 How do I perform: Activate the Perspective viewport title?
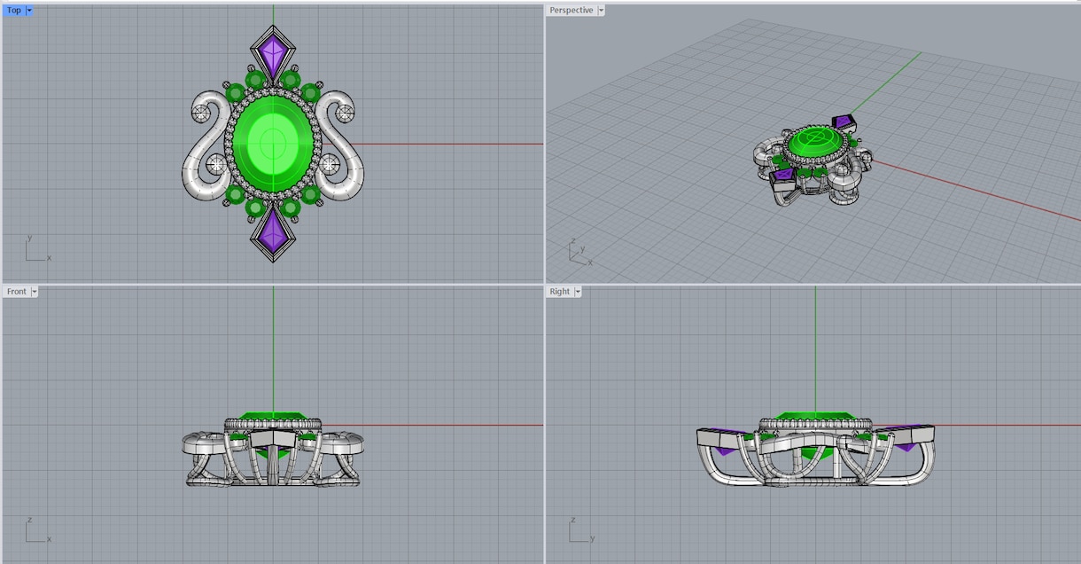coord(572,11)
